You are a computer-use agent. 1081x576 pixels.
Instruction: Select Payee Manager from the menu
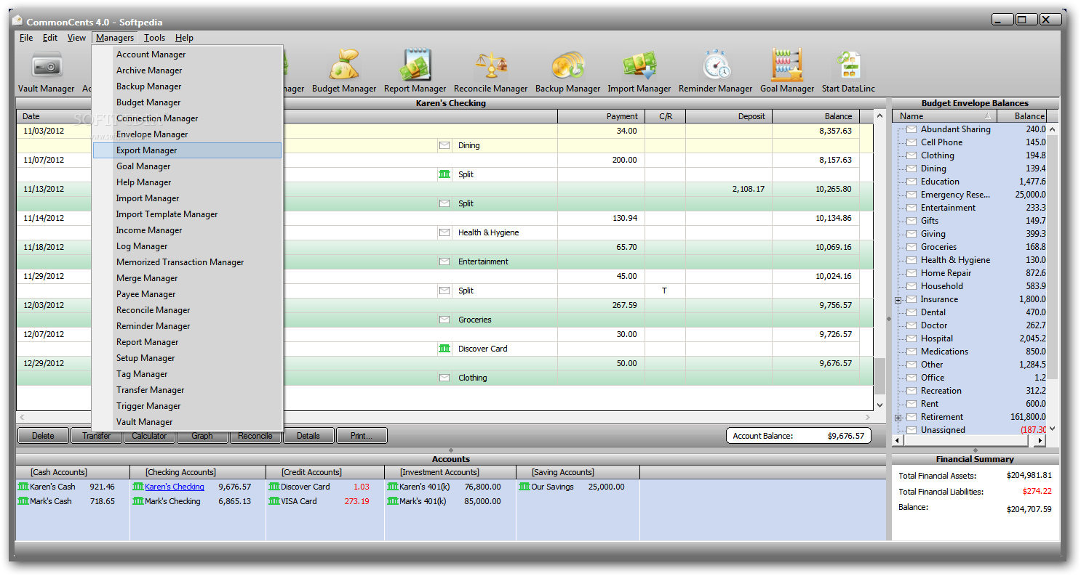point(187,294)
